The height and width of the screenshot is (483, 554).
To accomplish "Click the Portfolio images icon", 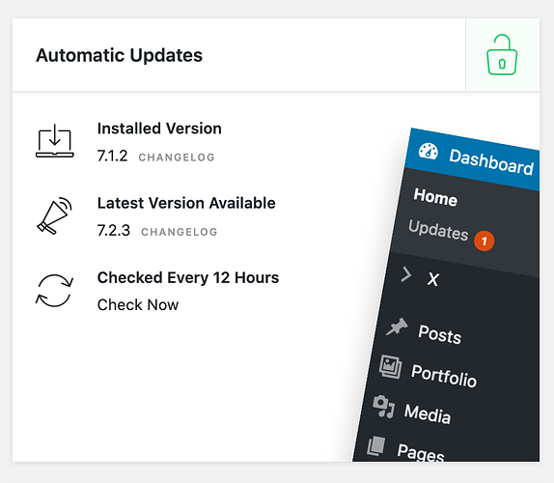I will click(391, 367).
